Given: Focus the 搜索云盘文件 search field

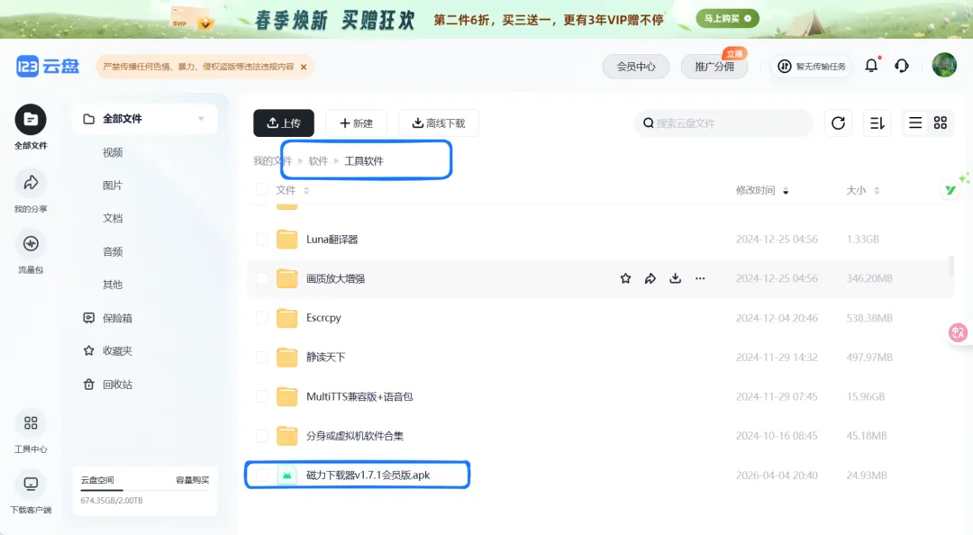Looking at the screenshot, I should tap(724, 122).
